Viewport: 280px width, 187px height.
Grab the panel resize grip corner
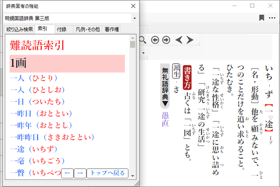[136, 183]
